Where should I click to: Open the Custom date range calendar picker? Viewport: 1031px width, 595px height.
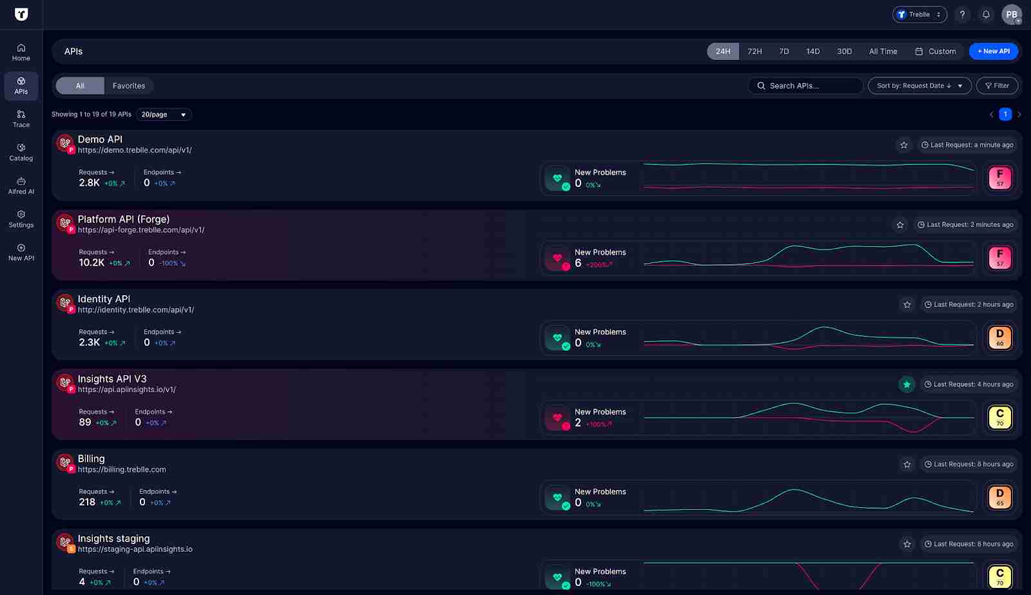click(935, 51)
